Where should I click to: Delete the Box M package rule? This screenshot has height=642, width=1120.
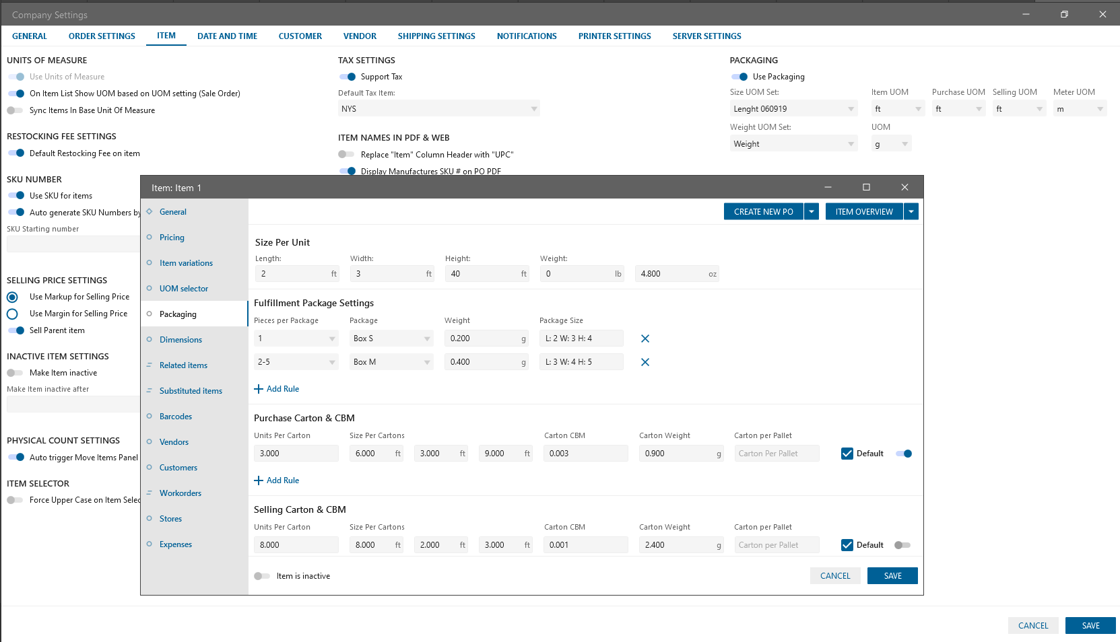(645, 362)
